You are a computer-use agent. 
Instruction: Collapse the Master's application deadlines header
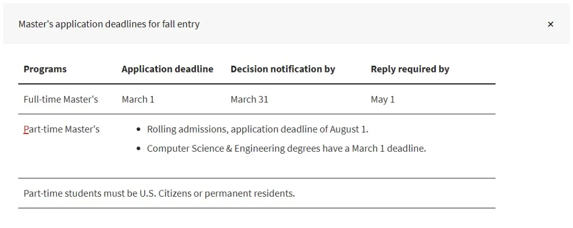pos(109,24)
